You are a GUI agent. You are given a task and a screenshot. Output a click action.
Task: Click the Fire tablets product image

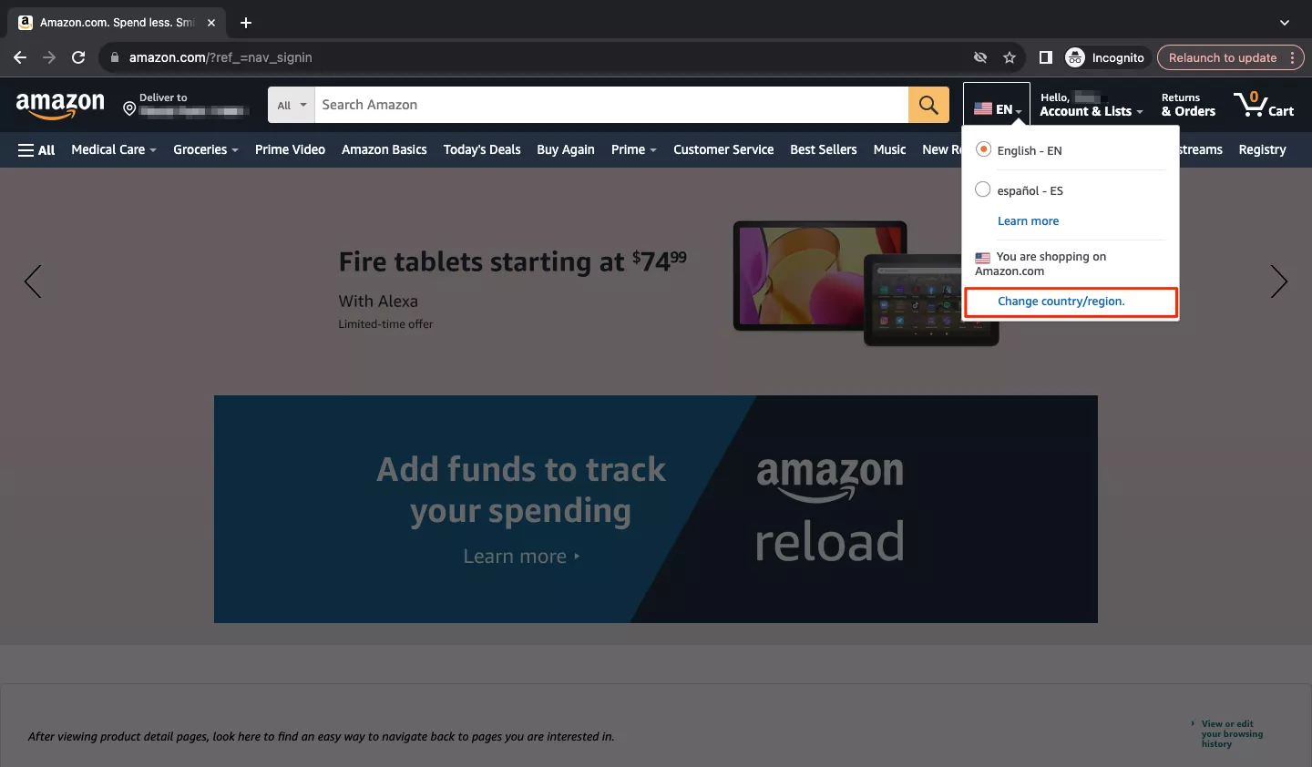pyautogui.click(x=866, y=283)
